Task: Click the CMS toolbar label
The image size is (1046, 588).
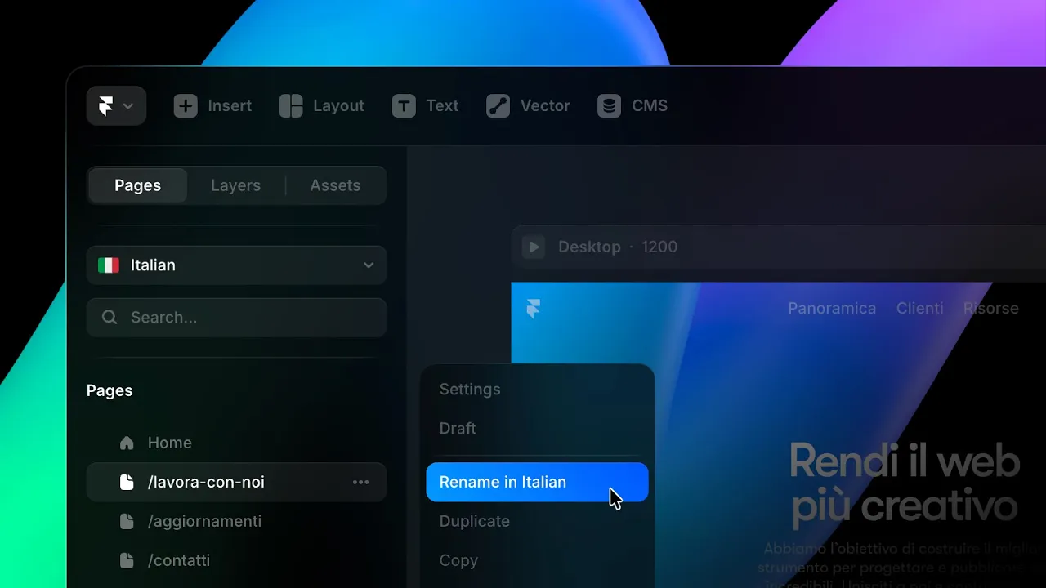Action: [650, 106]
